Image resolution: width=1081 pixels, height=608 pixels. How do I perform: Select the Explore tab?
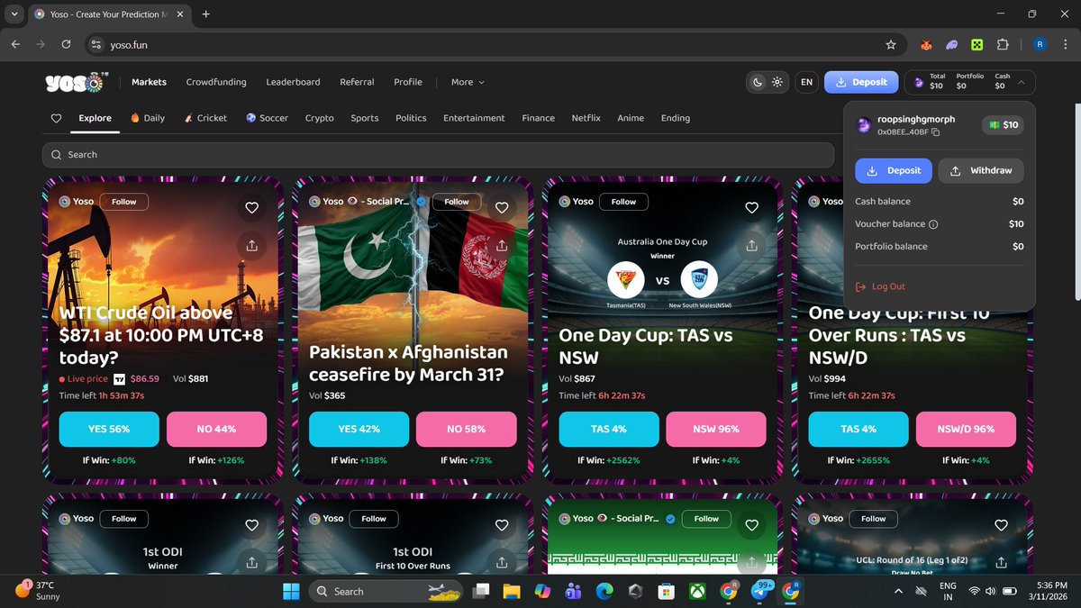tap(95, 118)
